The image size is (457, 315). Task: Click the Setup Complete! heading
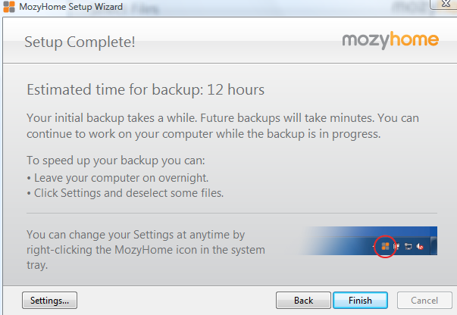80,42
